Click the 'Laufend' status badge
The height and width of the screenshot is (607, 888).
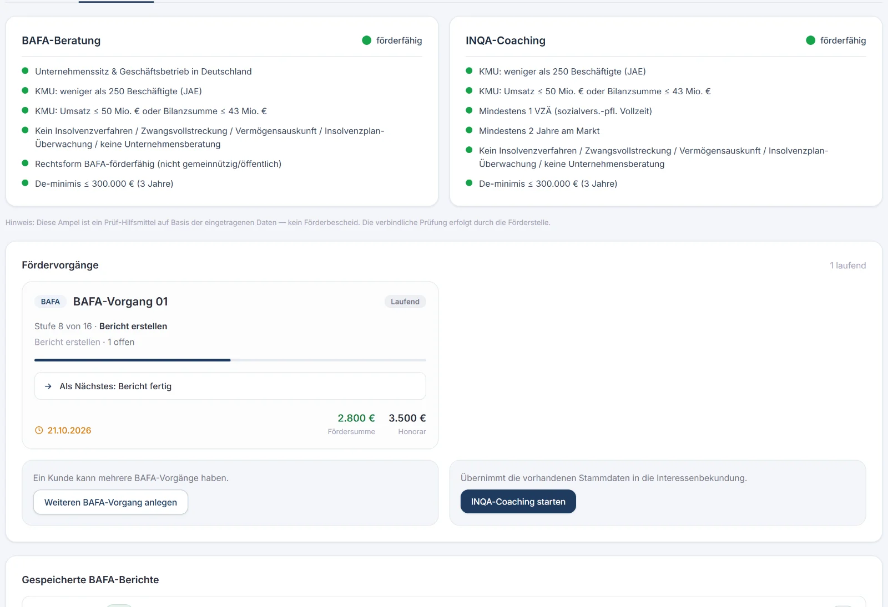[x=405, y=302]
